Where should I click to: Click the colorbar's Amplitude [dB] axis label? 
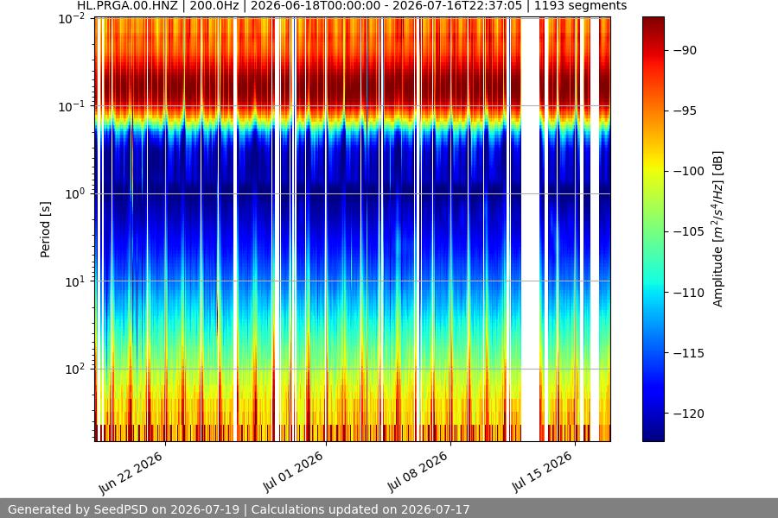718,229
